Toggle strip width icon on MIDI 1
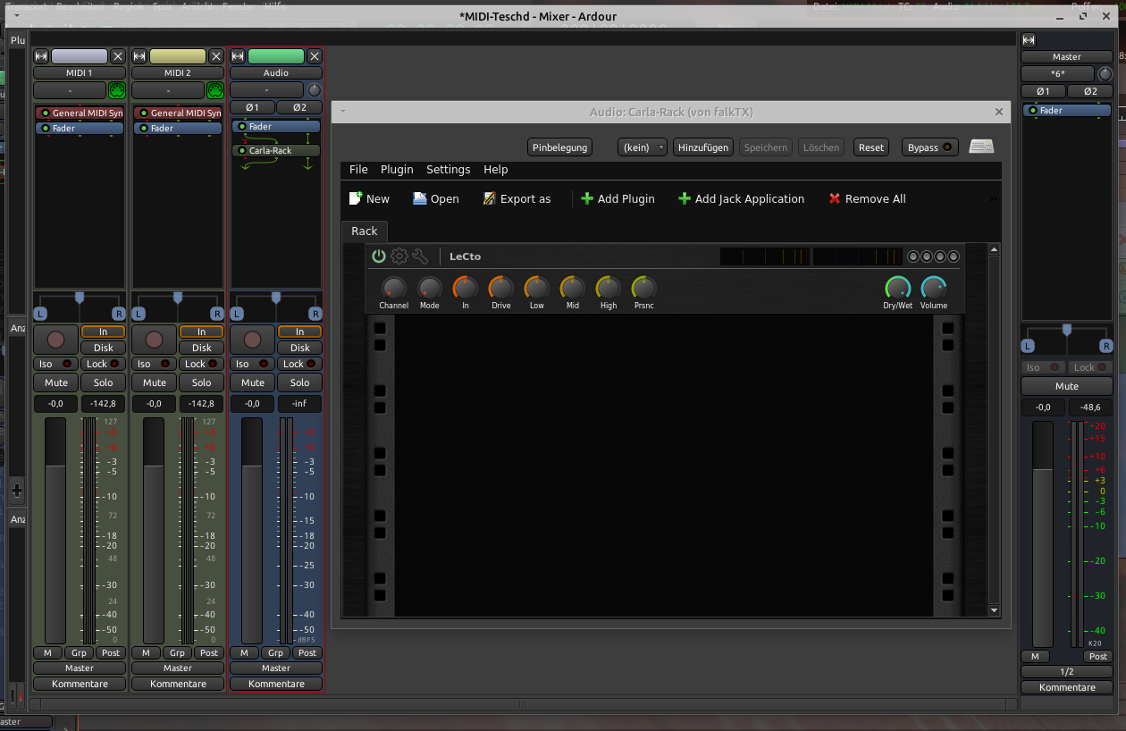This screenshot has height=731, width=1126. pos(41,56)
